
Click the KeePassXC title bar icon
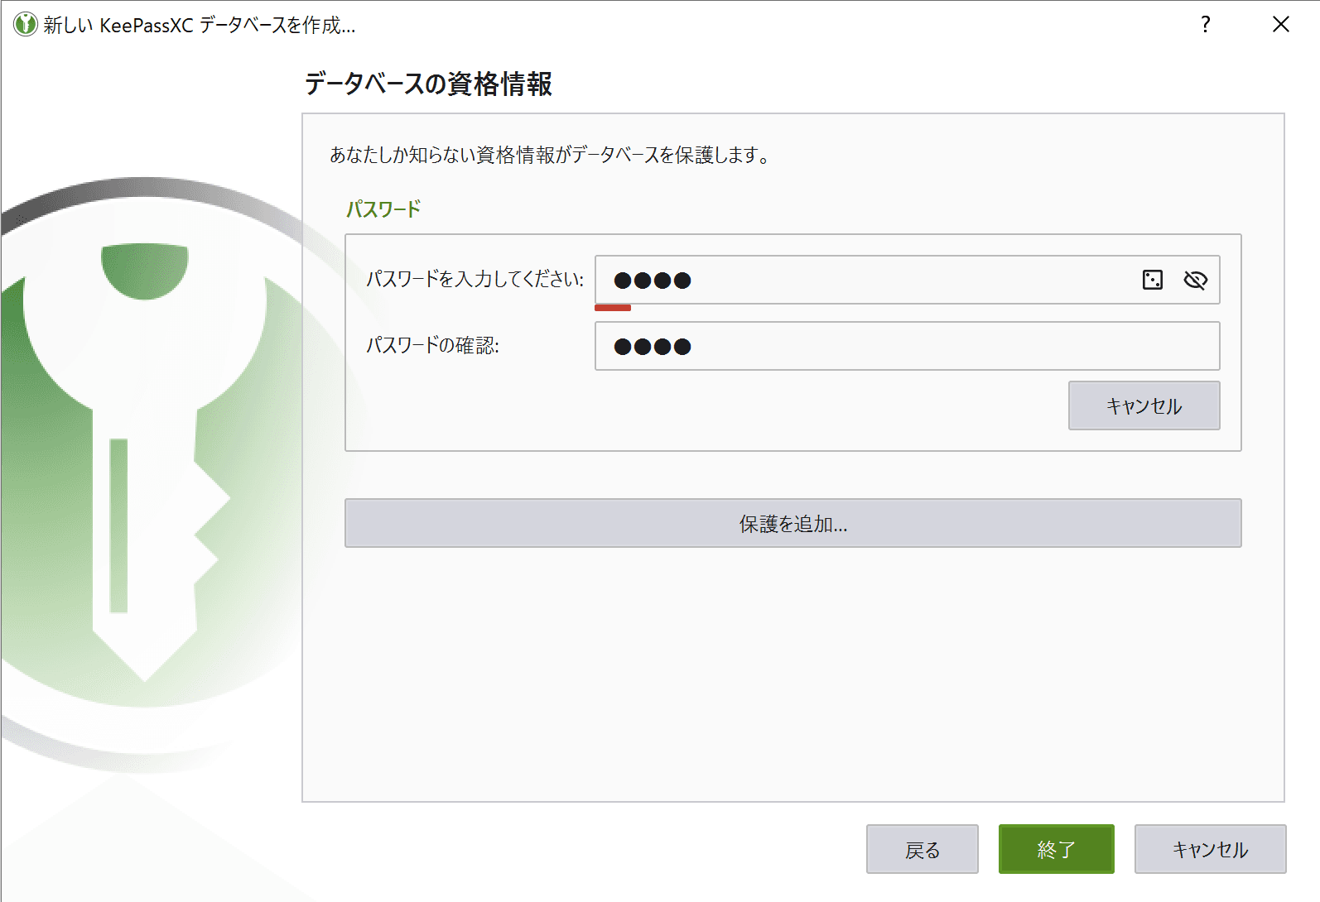point(26,24)
